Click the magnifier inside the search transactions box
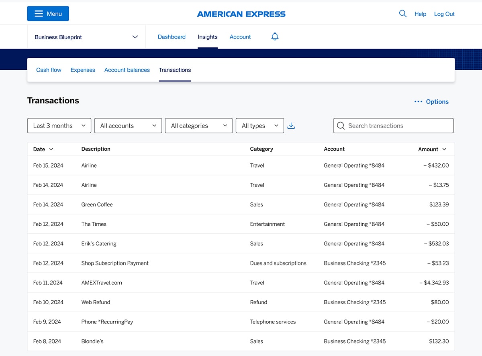The image size is (482, 356). pyautogui.click(x=341, y=125)
